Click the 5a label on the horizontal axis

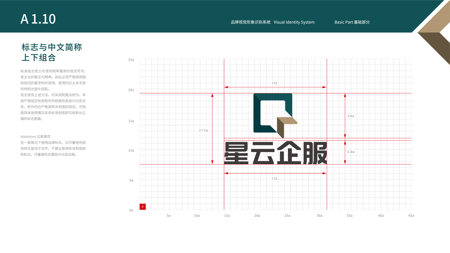click(169, 215)
